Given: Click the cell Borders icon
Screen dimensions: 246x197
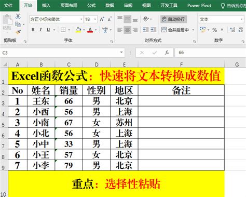Looking at the screenshot, I should [63, 30].
